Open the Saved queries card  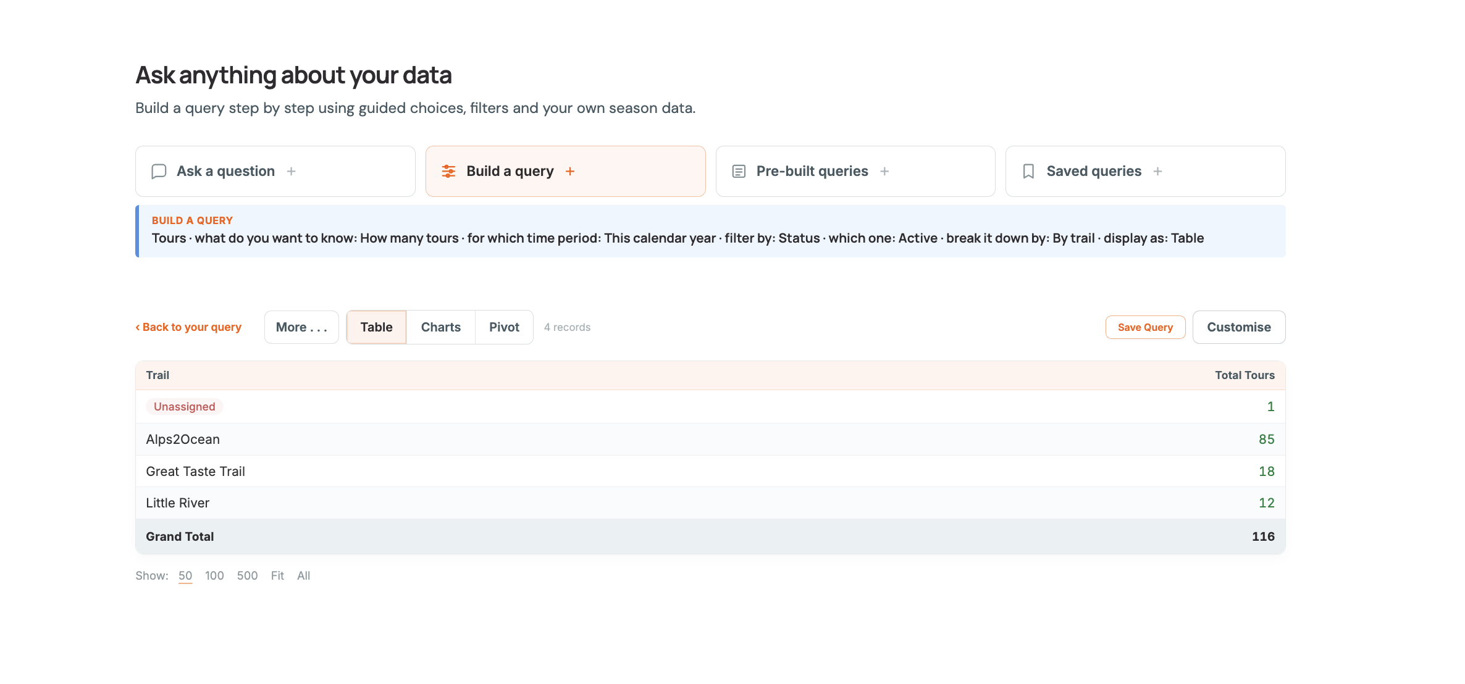click(1145, 171)
